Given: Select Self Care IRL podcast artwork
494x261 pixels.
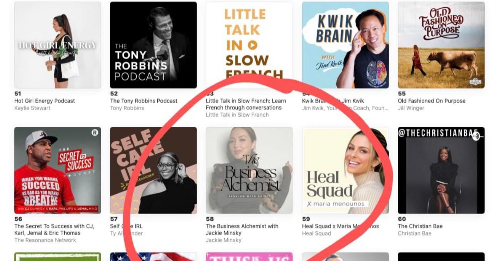Looking at the screenshot, I should click(154, 170).
